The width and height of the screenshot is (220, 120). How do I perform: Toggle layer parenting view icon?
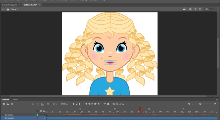point(38,104)
